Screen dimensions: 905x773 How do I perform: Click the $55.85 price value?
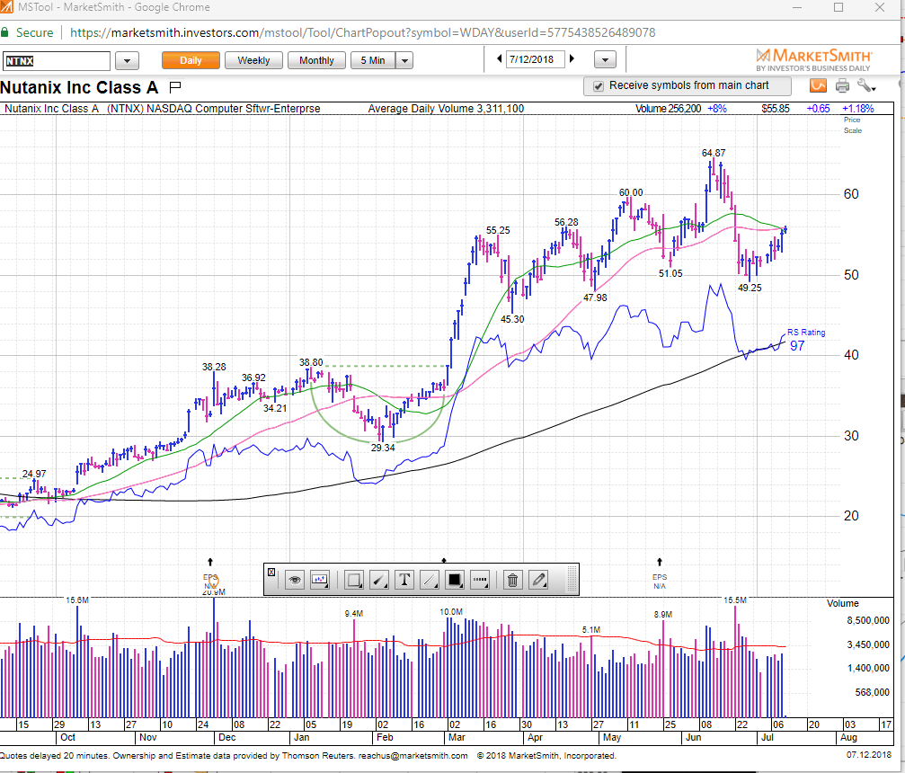pos(776,109)
